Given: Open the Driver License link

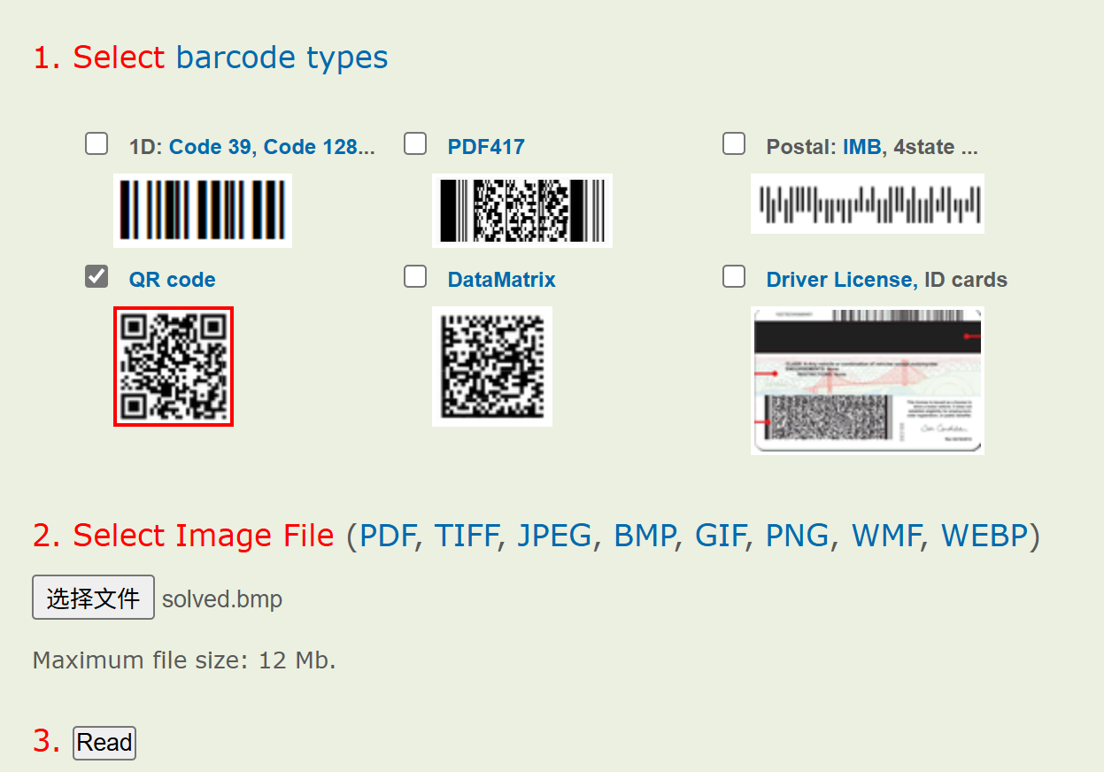Looking at the screenshot, I should (839, 280).
